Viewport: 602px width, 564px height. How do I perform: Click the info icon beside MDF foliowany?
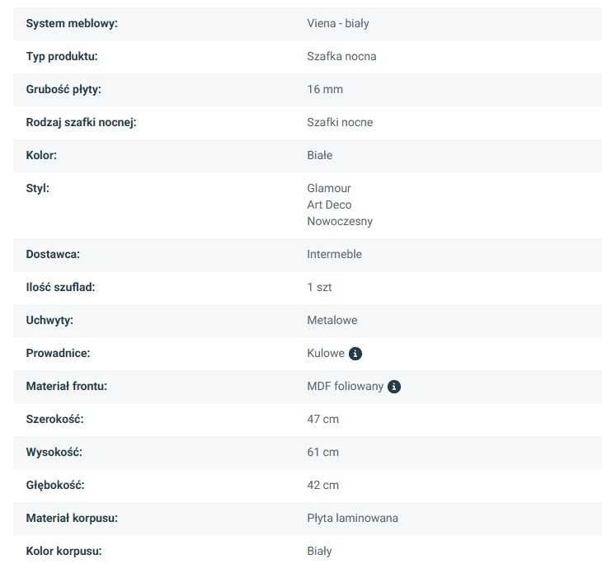[394, 387]
